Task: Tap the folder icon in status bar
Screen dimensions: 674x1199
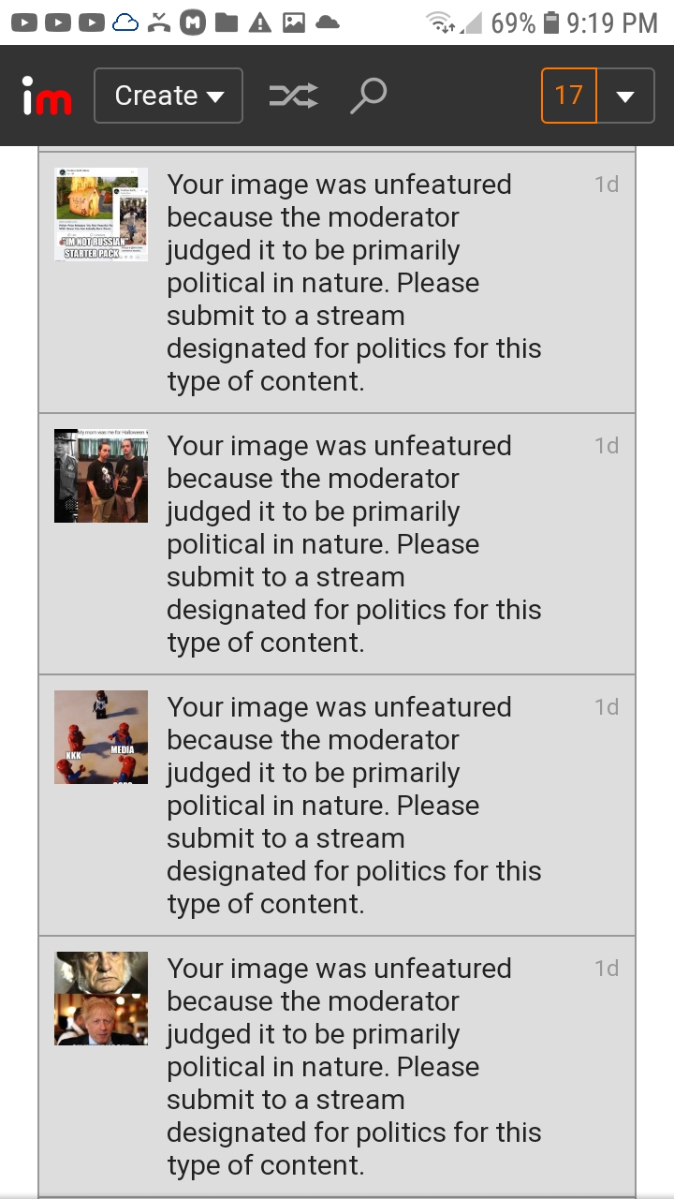Action: click(x=227, y=22)
